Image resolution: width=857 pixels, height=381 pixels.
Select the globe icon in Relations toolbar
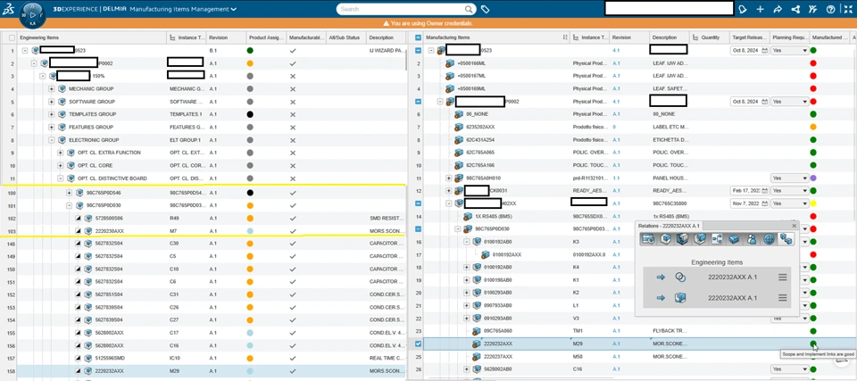pos(769,239)
